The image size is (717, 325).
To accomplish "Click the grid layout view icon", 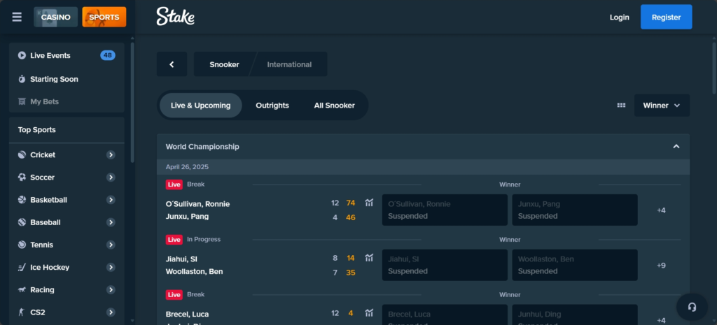I will (621, 106).
